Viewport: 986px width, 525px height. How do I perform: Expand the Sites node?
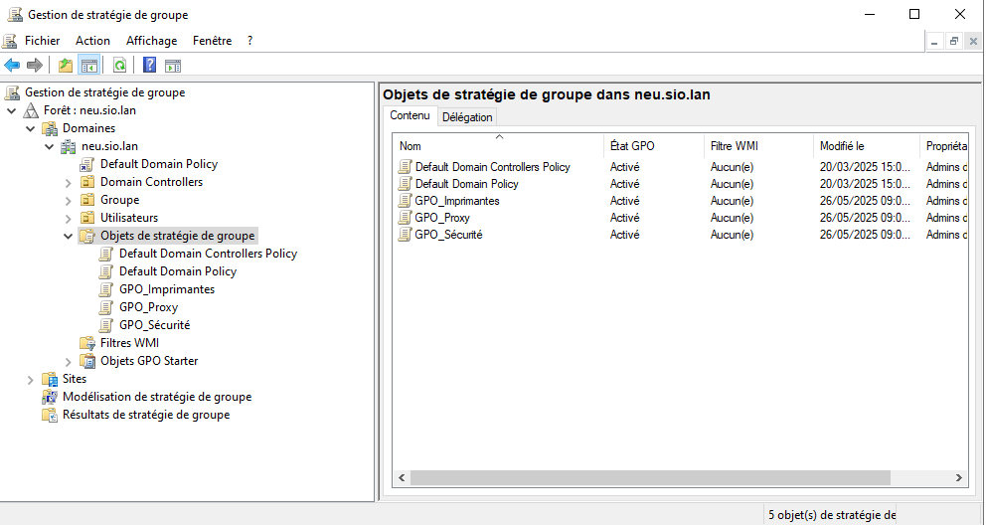click(30, 380)
